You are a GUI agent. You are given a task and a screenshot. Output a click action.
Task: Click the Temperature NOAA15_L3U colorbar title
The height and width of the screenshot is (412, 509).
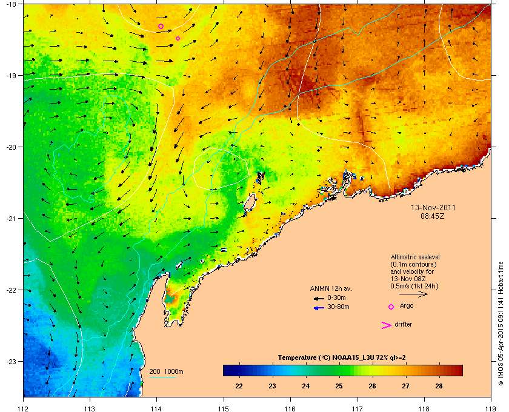[x=342, y=358]
